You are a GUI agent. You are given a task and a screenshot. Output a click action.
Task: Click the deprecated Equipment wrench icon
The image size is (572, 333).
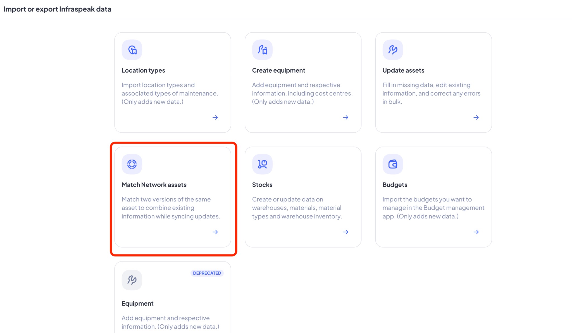point(132,280)
